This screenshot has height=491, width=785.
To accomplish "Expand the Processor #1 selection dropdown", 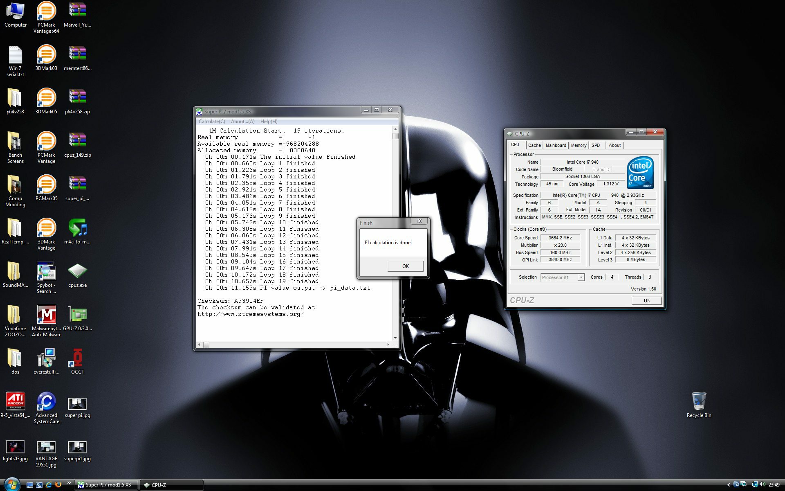I will tap(581, 277).
